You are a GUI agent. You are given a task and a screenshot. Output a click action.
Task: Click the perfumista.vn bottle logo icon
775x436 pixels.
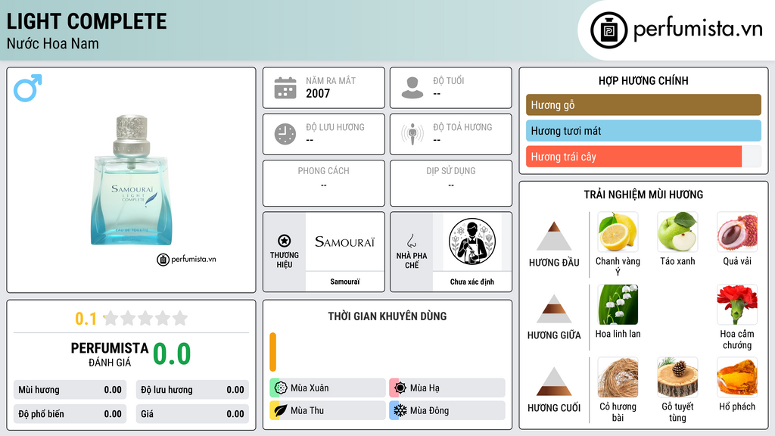608,30
